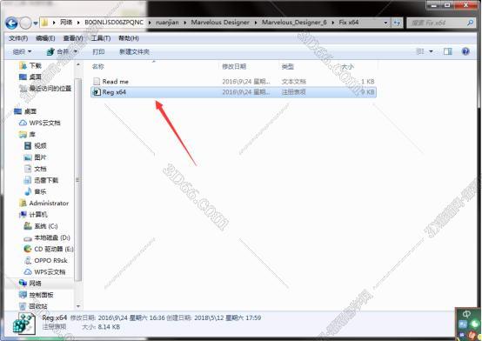Click the navigation pane scroll up arrow

pyautogui.click(x=78, y=65)
